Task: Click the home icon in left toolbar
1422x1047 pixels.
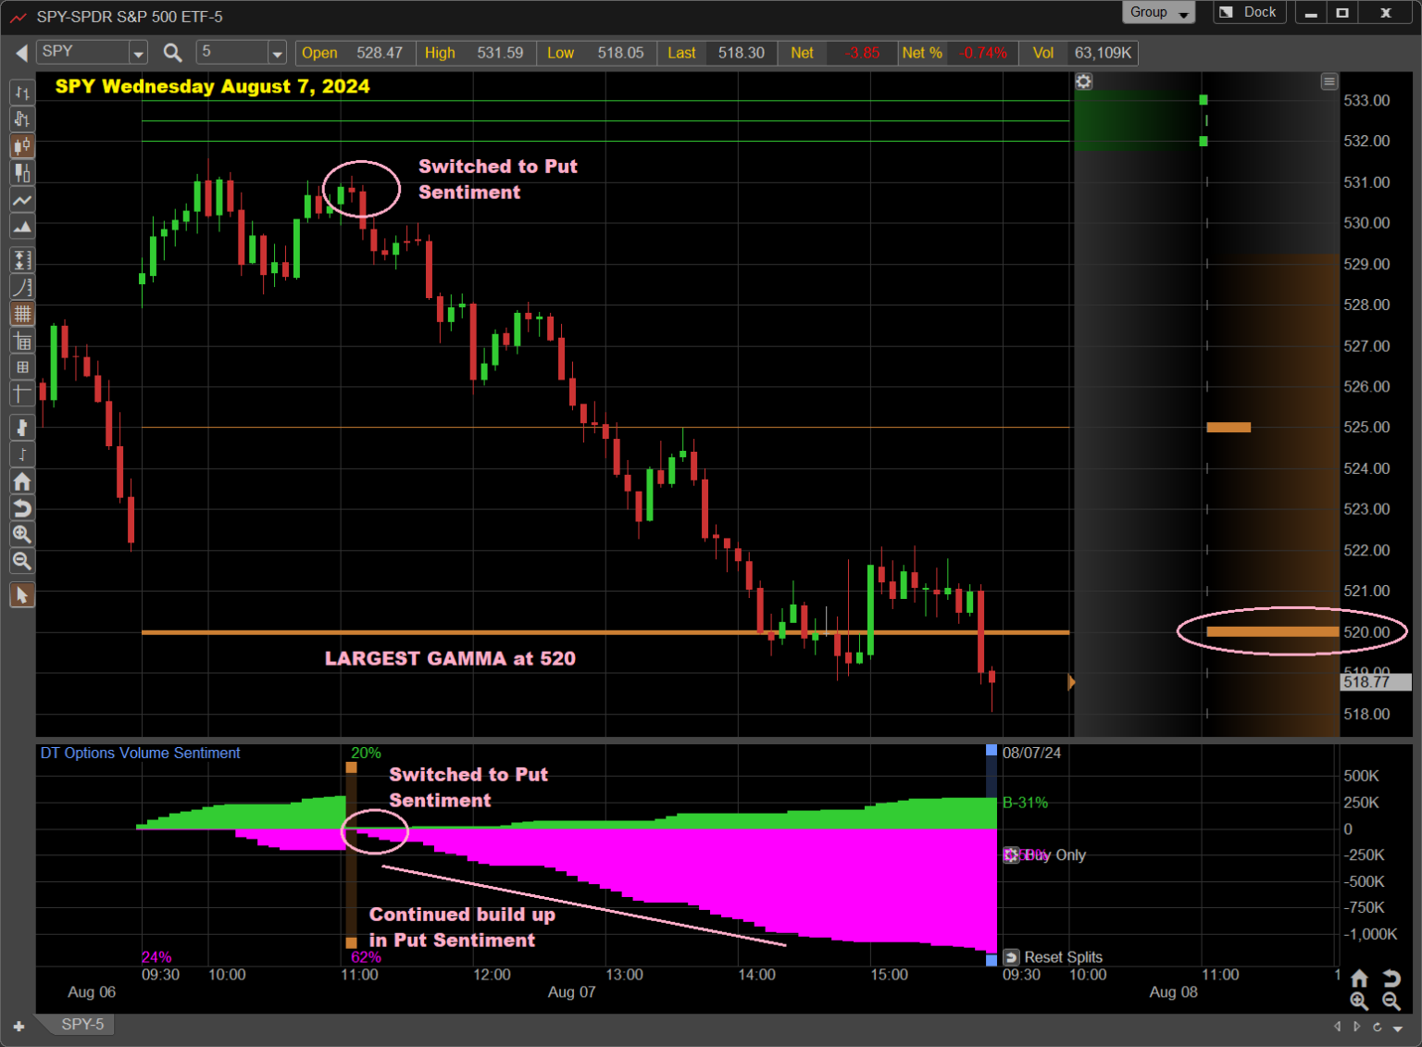Action: pos(21,481)
